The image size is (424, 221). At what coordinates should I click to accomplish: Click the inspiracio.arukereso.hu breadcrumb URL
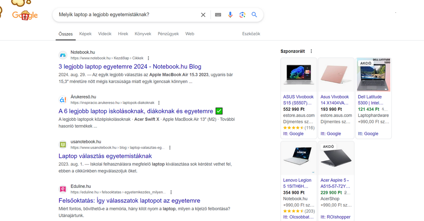point(112,103)
